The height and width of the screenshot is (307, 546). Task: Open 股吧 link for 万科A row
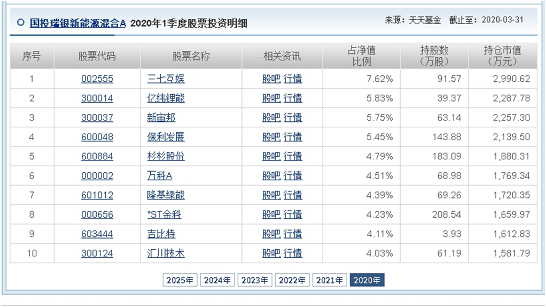tap(271, 175)
